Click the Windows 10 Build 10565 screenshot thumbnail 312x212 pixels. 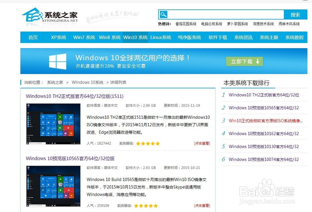pyautogui.click(x=53, y=186)
